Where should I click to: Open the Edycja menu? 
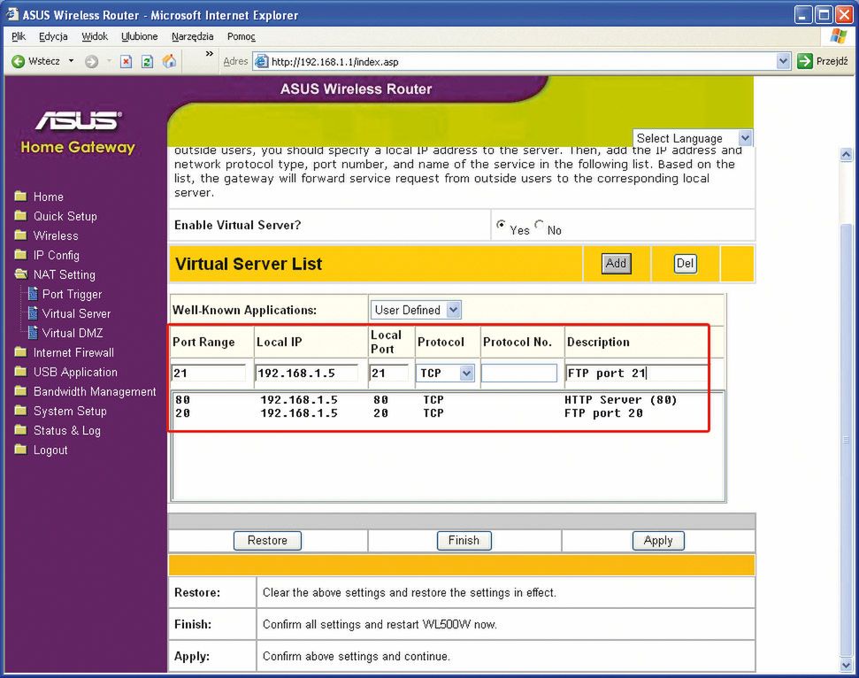coord(53,36)
